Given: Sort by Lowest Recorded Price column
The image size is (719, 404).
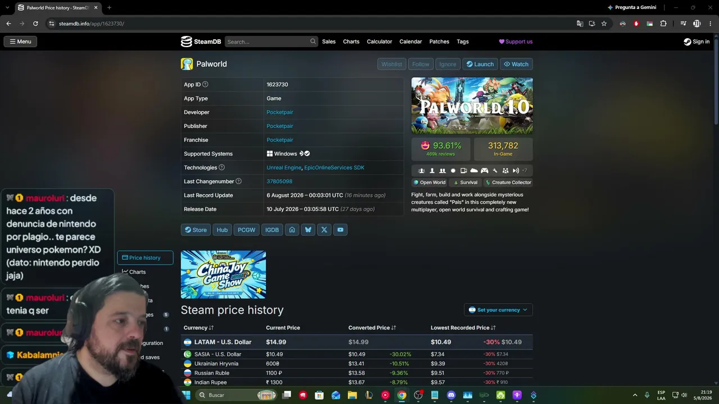Looking at the screenshot, I should (x=463, y=328).
